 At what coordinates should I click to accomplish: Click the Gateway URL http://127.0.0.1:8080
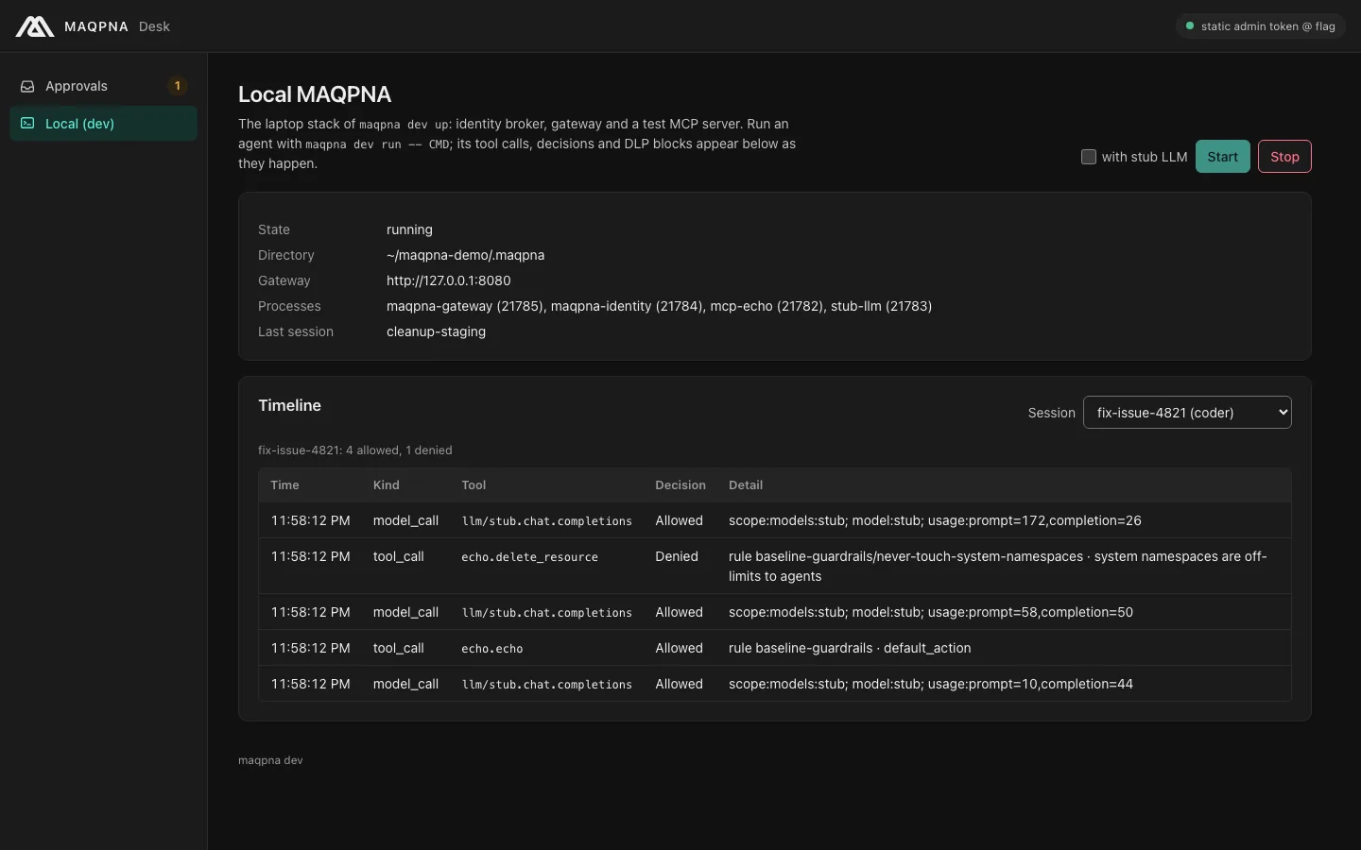[448, 280]
